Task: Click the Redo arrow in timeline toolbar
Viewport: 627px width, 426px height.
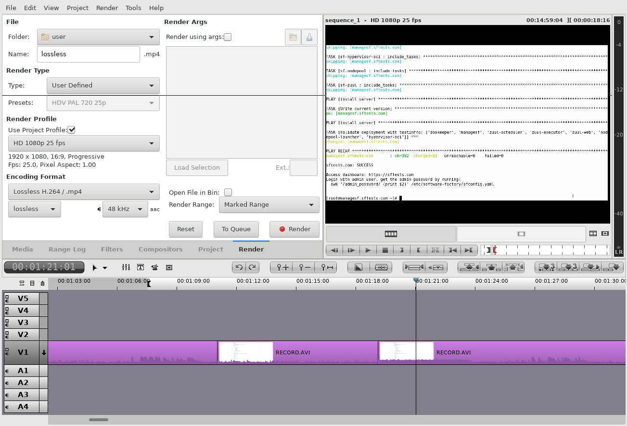Action: click(x=252, y=267)
